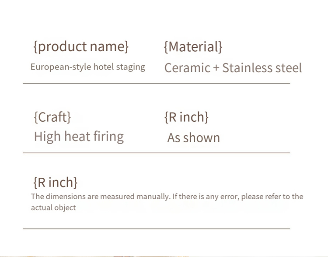Click the divider line below the dimensions note
328x257 pixels.
point(157,229)
